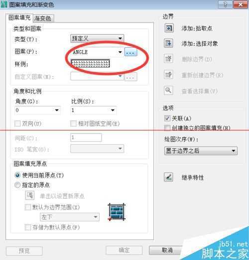Viewport: 249px width, 260px height.
Task: Select Use current origin (使用当前原点) radio button
Action: coord(17,175)
